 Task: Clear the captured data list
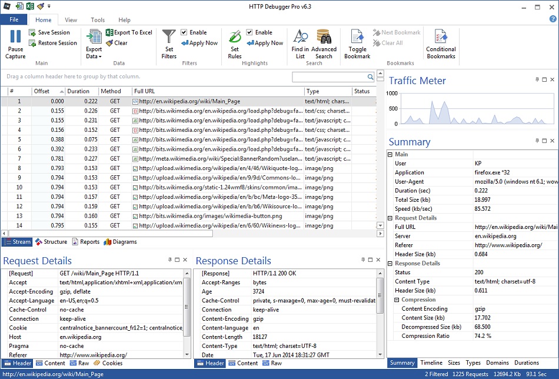tap(117, 43)
